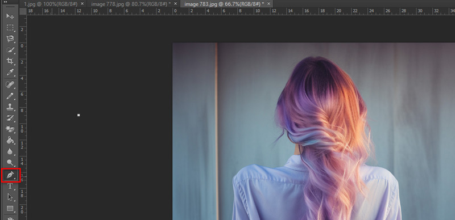Select the Eyedropper tool
The width and height of the screenshot is (455, 220).
click(10, 73)
